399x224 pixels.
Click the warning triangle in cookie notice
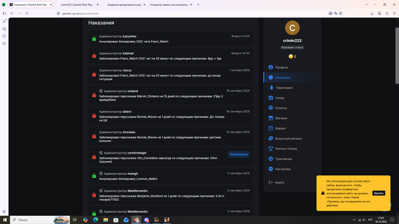323,193
